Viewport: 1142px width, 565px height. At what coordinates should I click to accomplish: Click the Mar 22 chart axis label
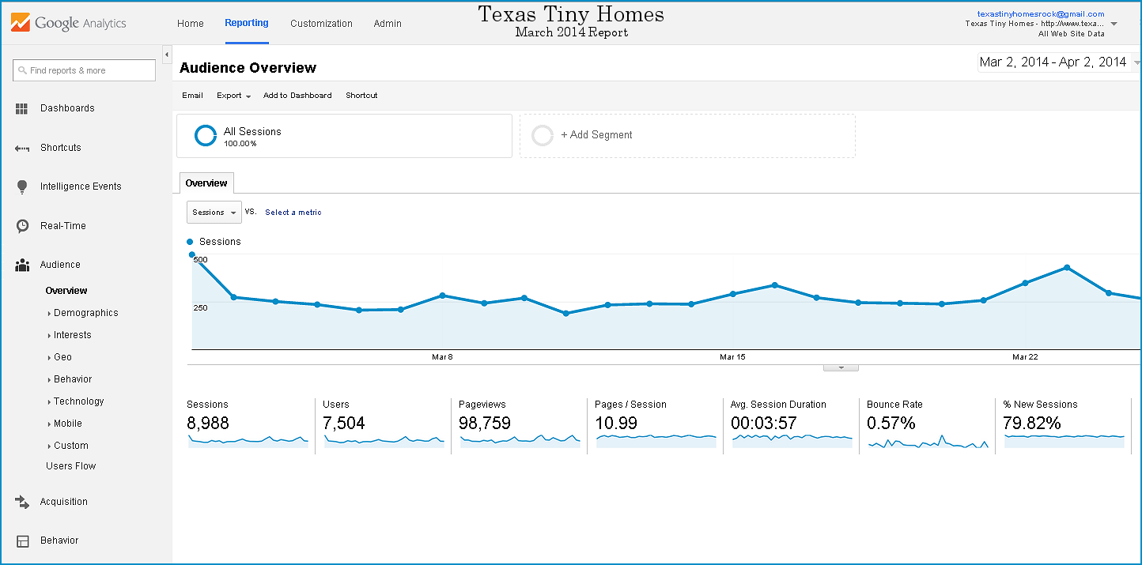pyautogui.click(x=1025, y=357)
